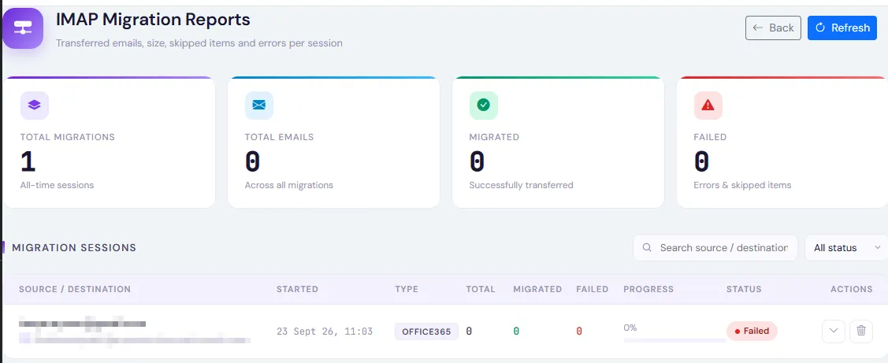
Task: Click the Migrated green checkmark icon
Action: click(483, 106)
